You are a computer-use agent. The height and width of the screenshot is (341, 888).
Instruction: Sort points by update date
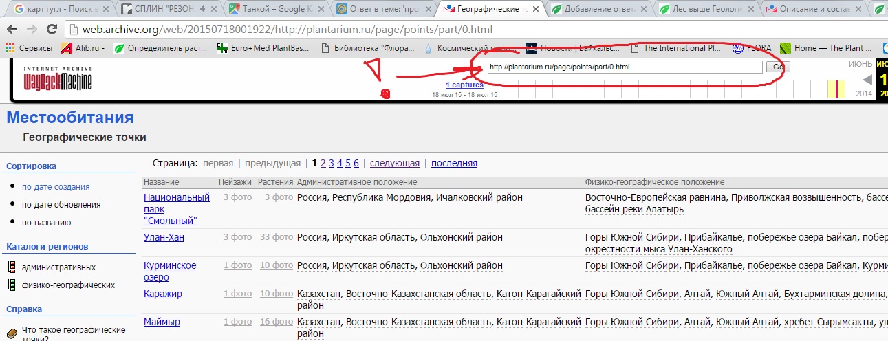pyautogui.click(x=61, y=204)
